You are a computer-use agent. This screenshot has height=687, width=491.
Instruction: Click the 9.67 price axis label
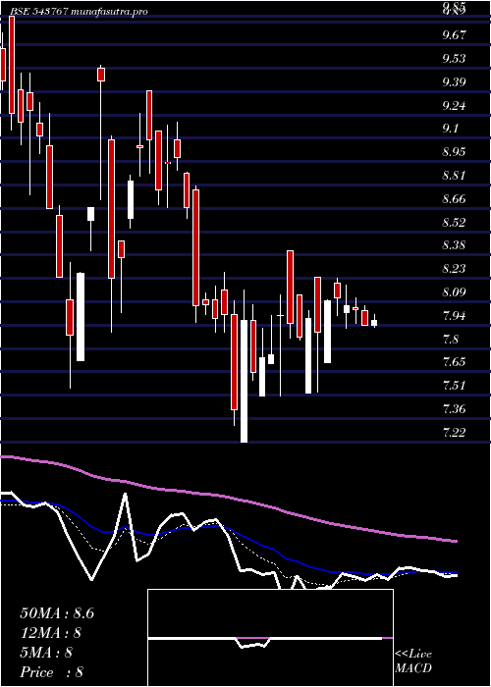(x=454, y=35)
